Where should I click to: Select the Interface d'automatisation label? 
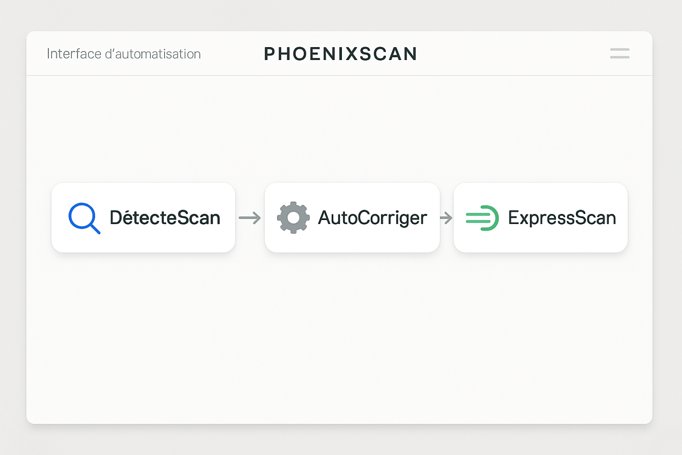click(123, 53)
